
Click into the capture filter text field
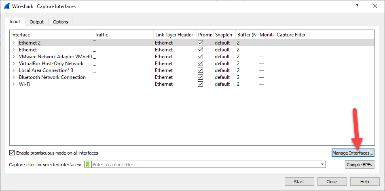[202, 165]
